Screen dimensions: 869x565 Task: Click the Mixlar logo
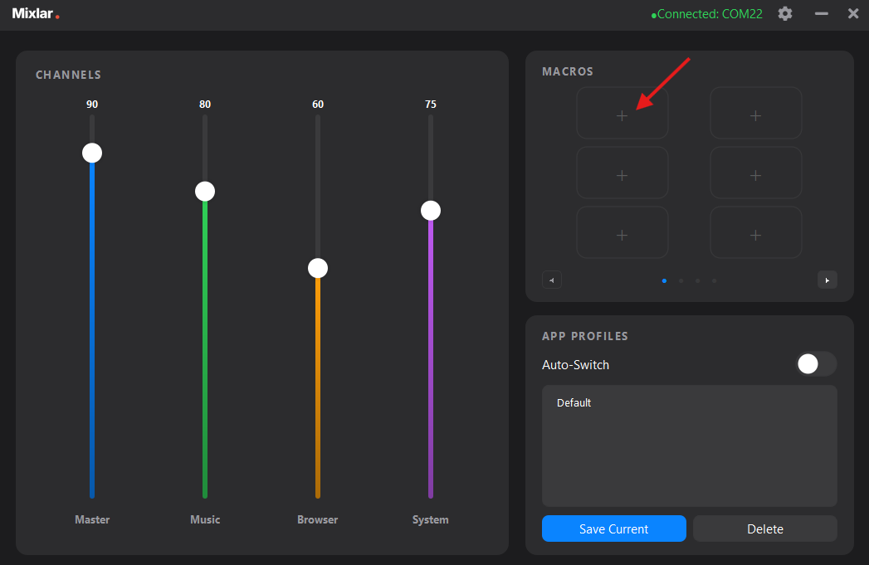pyautogui.click(x=36, y=13)
